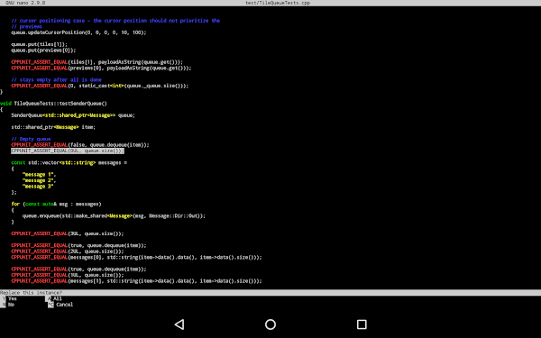Click the assert line comparing messages[0]
This screenshot has width=541, height=338.
click(137, 257)
